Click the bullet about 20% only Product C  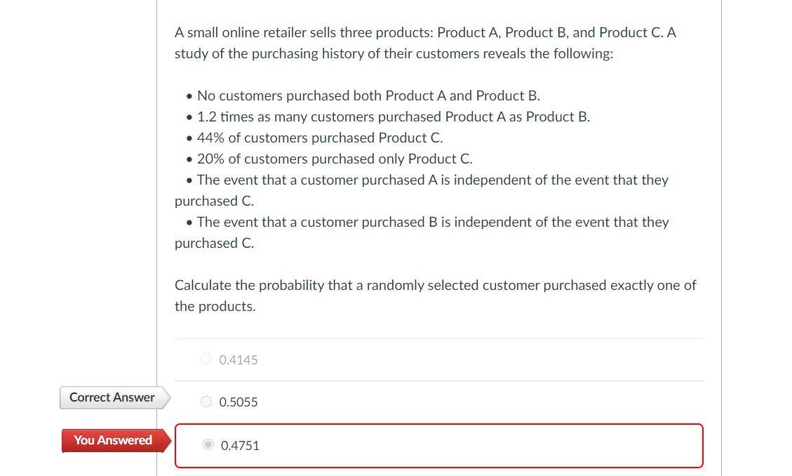coord(335,159)
